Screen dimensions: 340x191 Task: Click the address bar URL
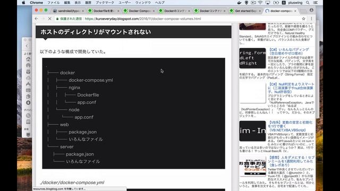[143, 19]
